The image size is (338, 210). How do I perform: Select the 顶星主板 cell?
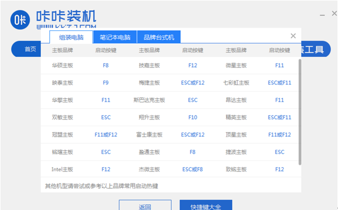[236, 135]
